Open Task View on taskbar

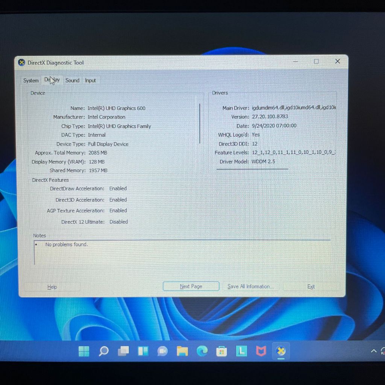[123, 351]
